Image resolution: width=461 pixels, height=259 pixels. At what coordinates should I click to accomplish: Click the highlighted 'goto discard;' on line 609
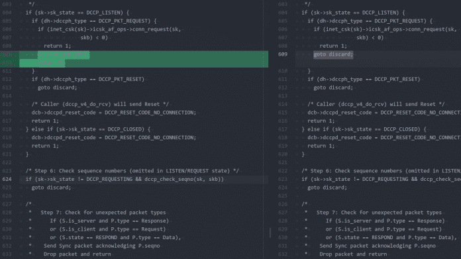[333, 54]
